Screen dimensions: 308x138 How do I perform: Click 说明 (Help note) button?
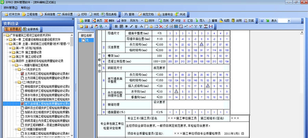pos(237,20)
